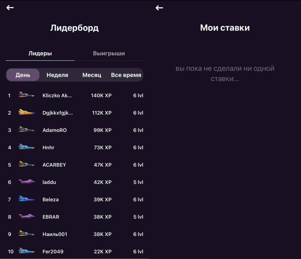Show leaders for Все время
This screenshot has width=301, height=259.
pos(126,75)
